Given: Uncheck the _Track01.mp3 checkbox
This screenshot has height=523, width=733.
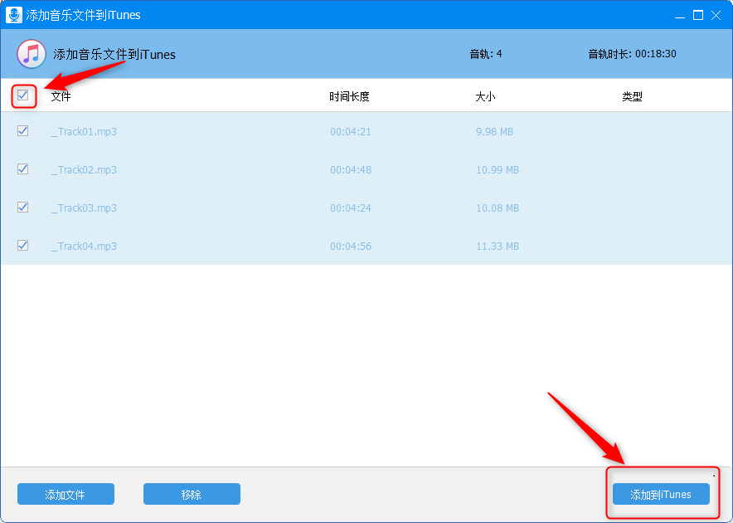Looking at the screenshot, I should click(23, 131).
